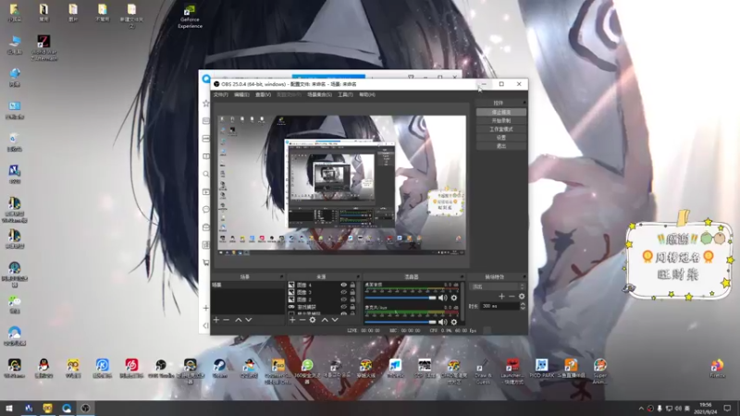Screen dimensions: 740x416
Task: Show hidden system tray icons chevron
Action: [x=641, y=409]
